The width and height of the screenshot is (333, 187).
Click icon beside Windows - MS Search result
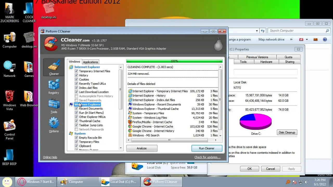(130, 135)
